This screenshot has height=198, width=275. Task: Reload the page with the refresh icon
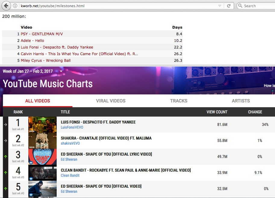tap(229, 6)
